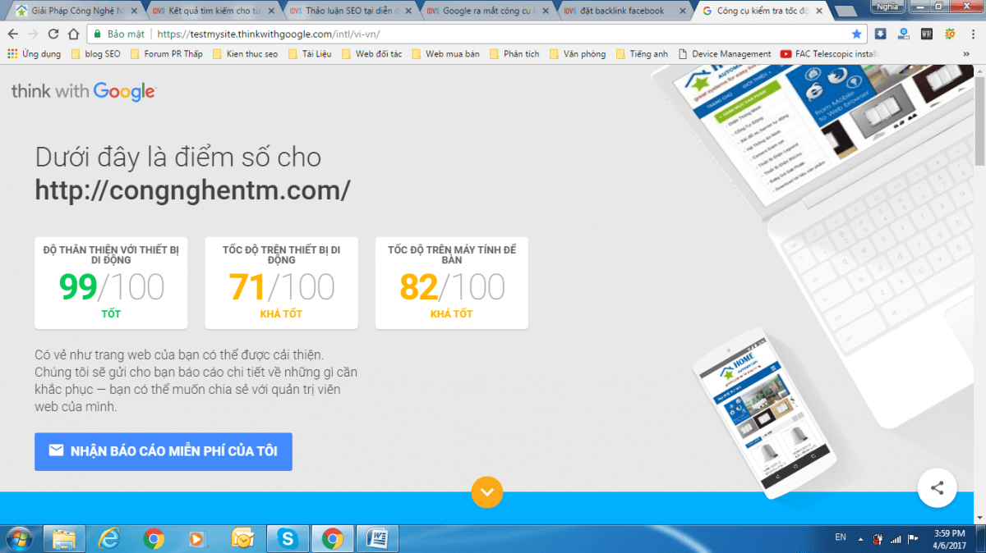Switch to Thảo luận SEO tab
The image size is (986, 553).
tap(352, 11)
